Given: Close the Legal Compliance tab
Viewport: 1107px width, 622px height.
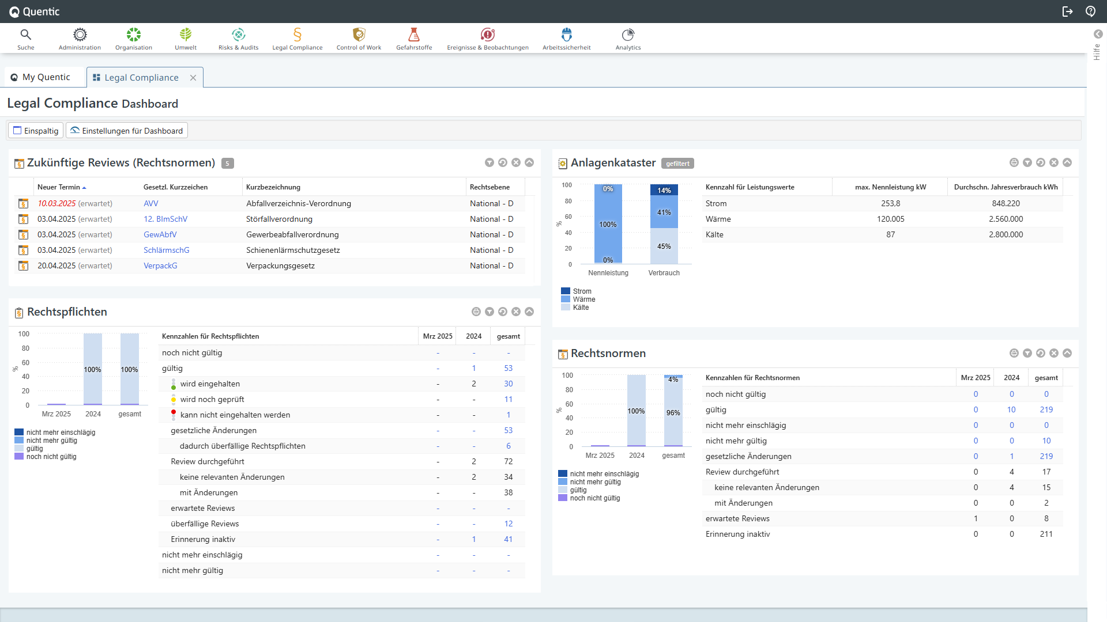Looking at the screenshot, I should [193, 78].
